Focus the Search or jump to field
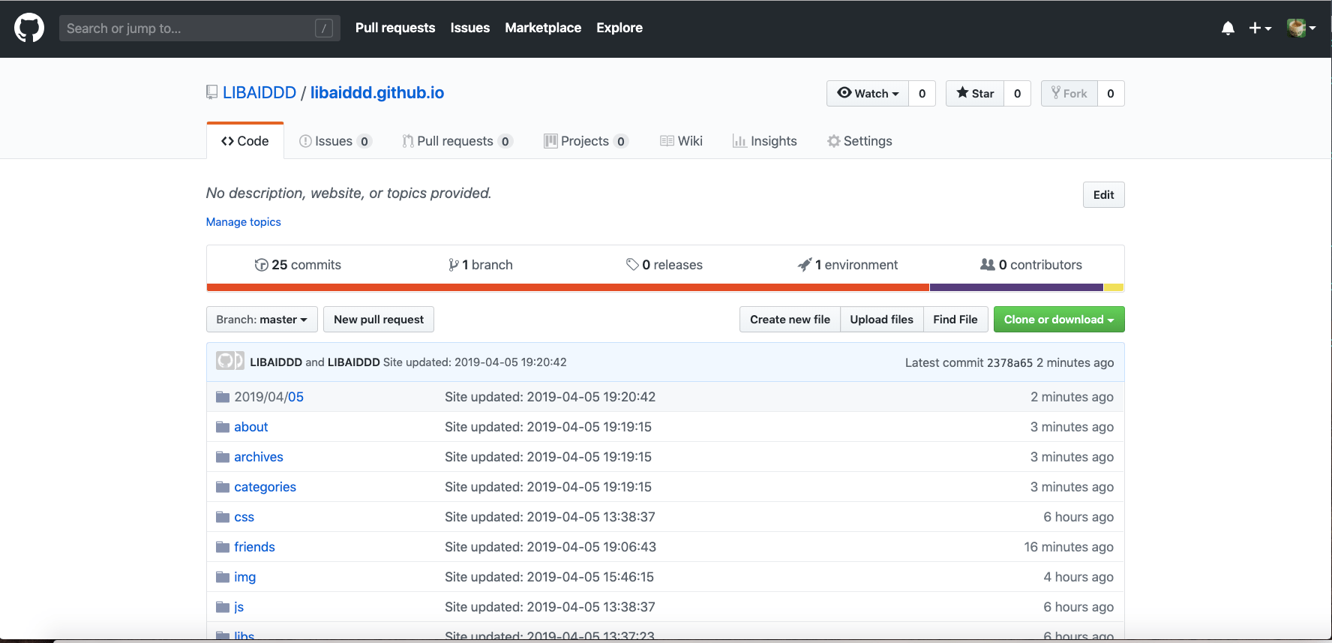The image size is (1332, 643). coord(199,29)
